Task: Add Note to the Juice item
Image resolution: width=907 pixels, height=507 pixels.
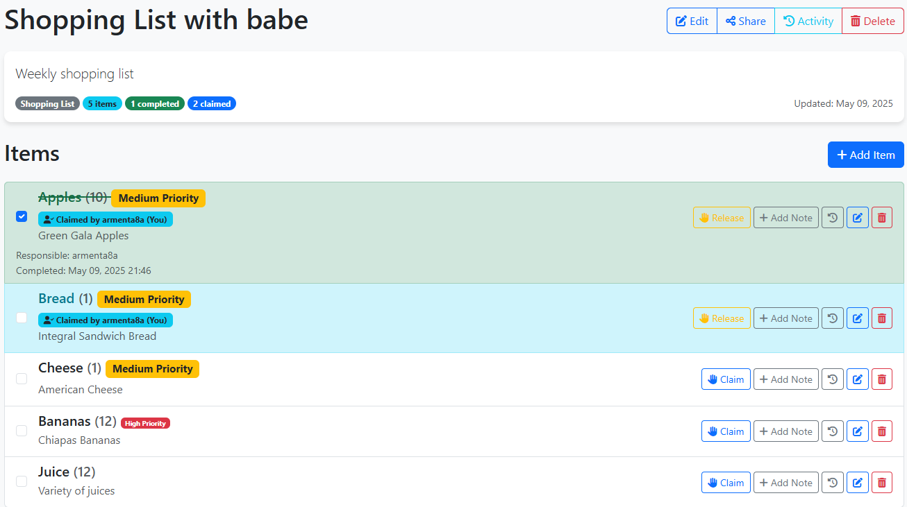Action: pos(786,483)
